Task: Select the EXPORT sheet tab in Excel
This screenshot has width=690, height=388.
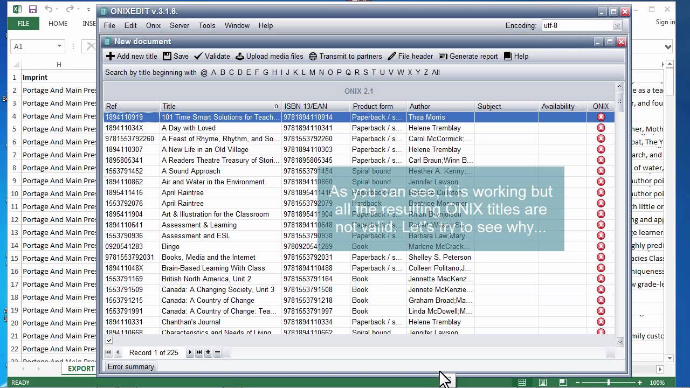Action: pos(81,369)
